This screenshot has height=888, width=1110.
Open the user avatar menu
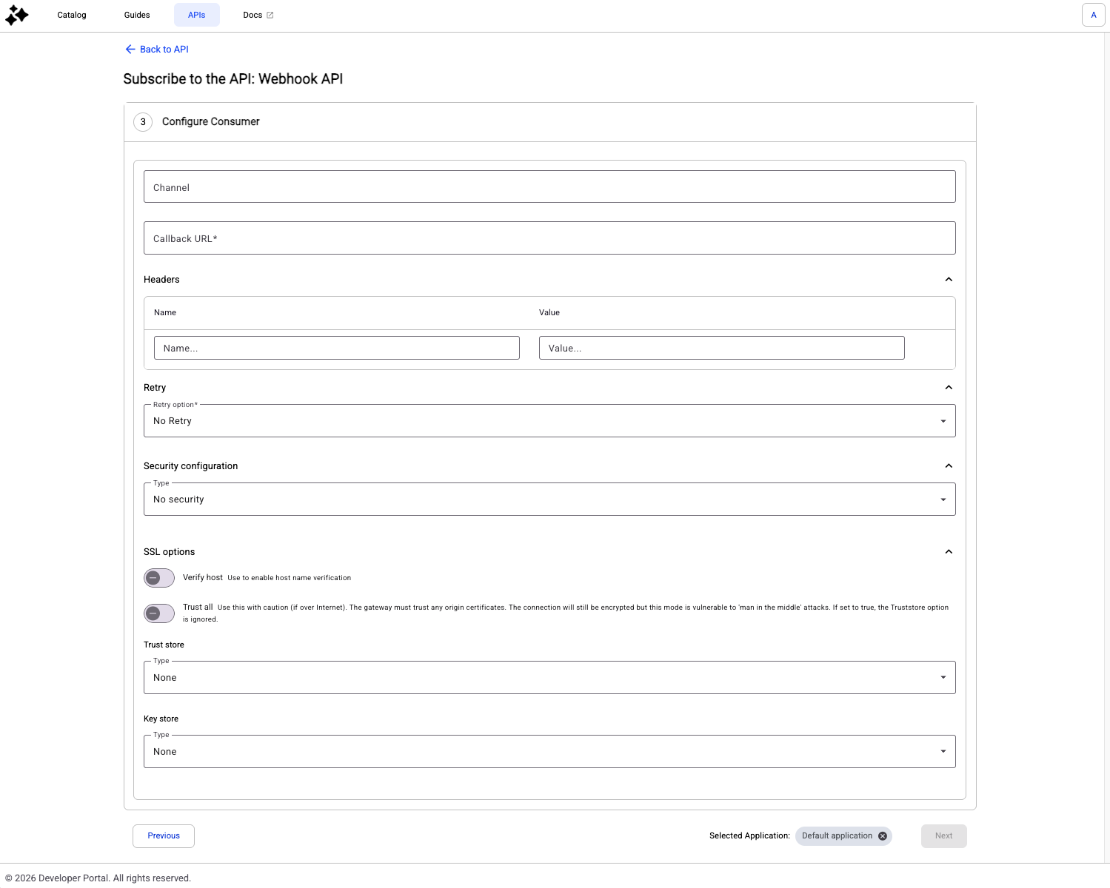point(1093,15)
